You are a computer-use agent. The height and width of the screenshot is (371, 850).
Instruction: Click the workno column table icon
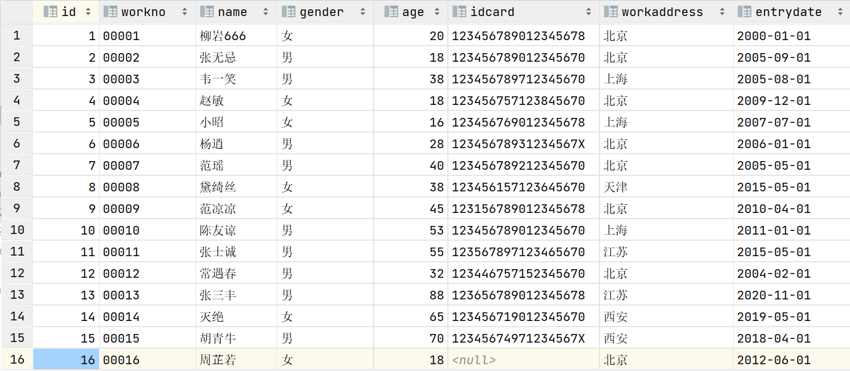[x=111, y=12]
